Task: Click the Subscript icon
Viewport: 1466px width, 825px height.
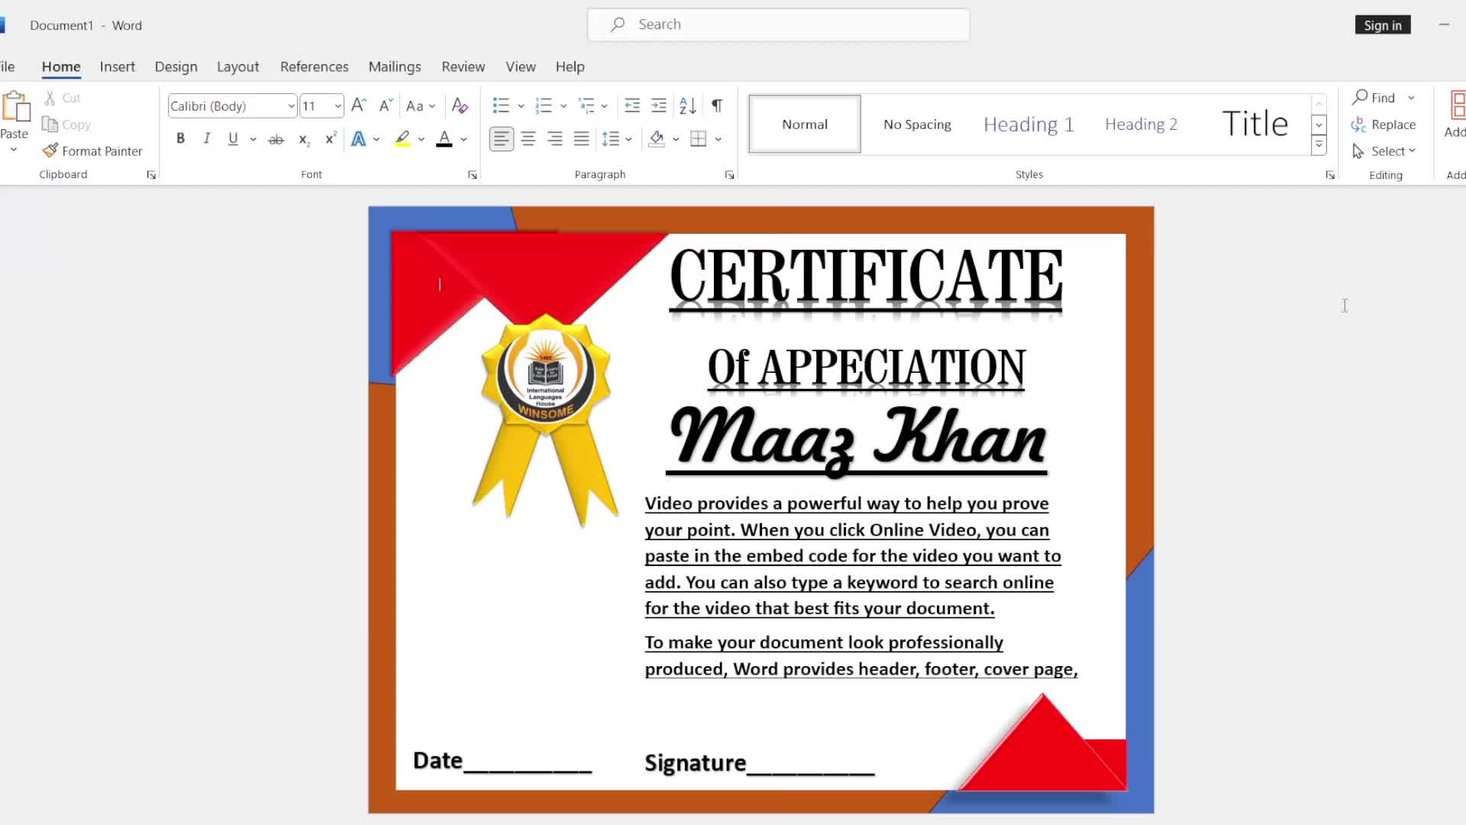Action: tap(304, 139)
